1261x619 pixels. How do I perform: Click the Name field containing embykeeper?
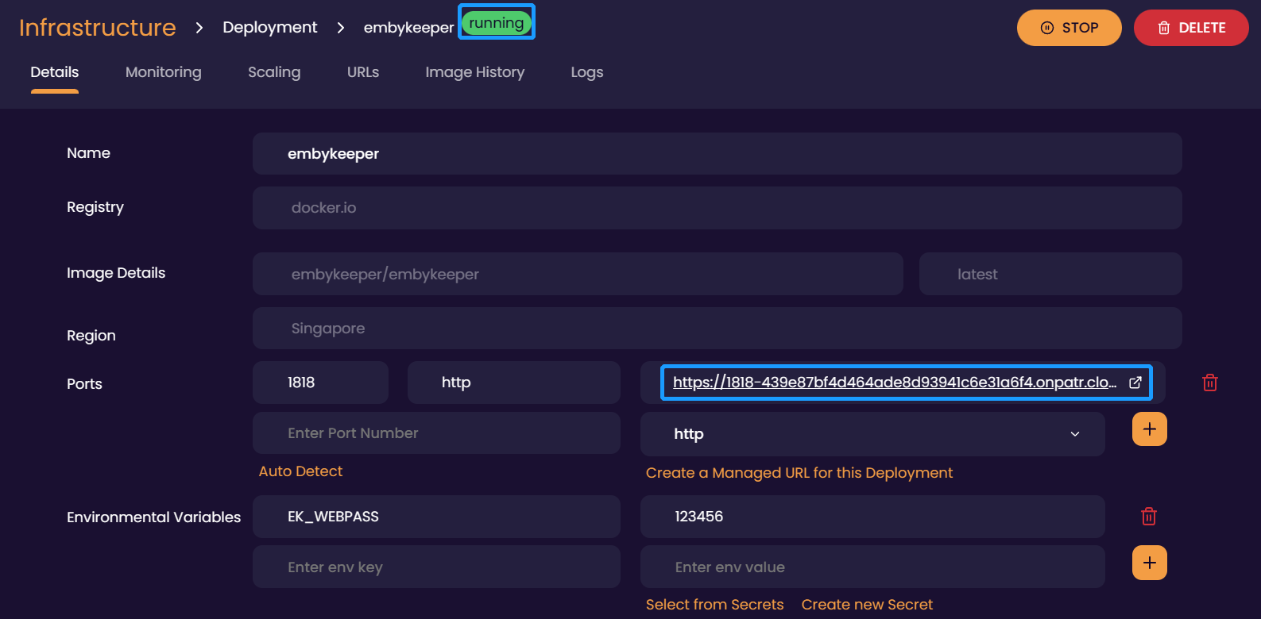coord(718,154)
